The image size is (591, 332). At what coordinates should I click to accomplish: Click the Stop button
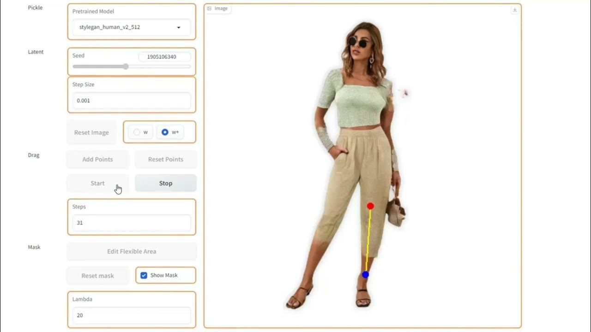tap(166, 183)
